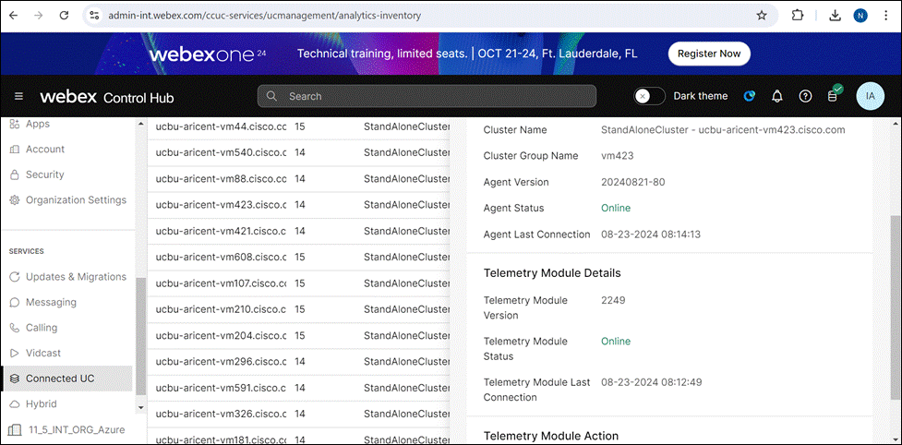
Task: Click Updates & Migrations refresh icon
Action: pos(15,277)
